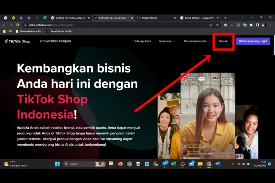275x183 pixels.
Task: Open Word from the taskbar
Action: point(218,164)
